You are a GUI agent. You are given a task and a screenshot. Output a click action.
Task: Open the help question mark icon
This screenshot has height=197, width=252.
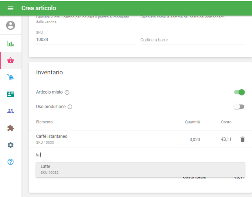pos(10,162)
